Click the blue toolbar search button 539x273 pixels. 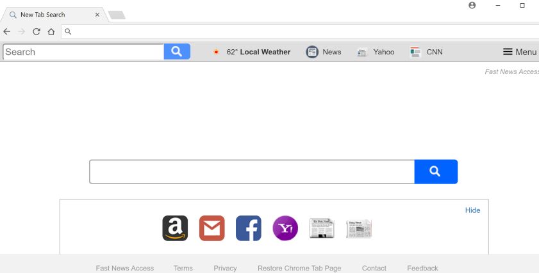(x=177, y=51)
